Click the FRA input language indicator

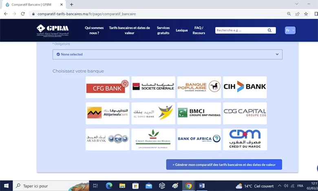[x=300, y=186]
